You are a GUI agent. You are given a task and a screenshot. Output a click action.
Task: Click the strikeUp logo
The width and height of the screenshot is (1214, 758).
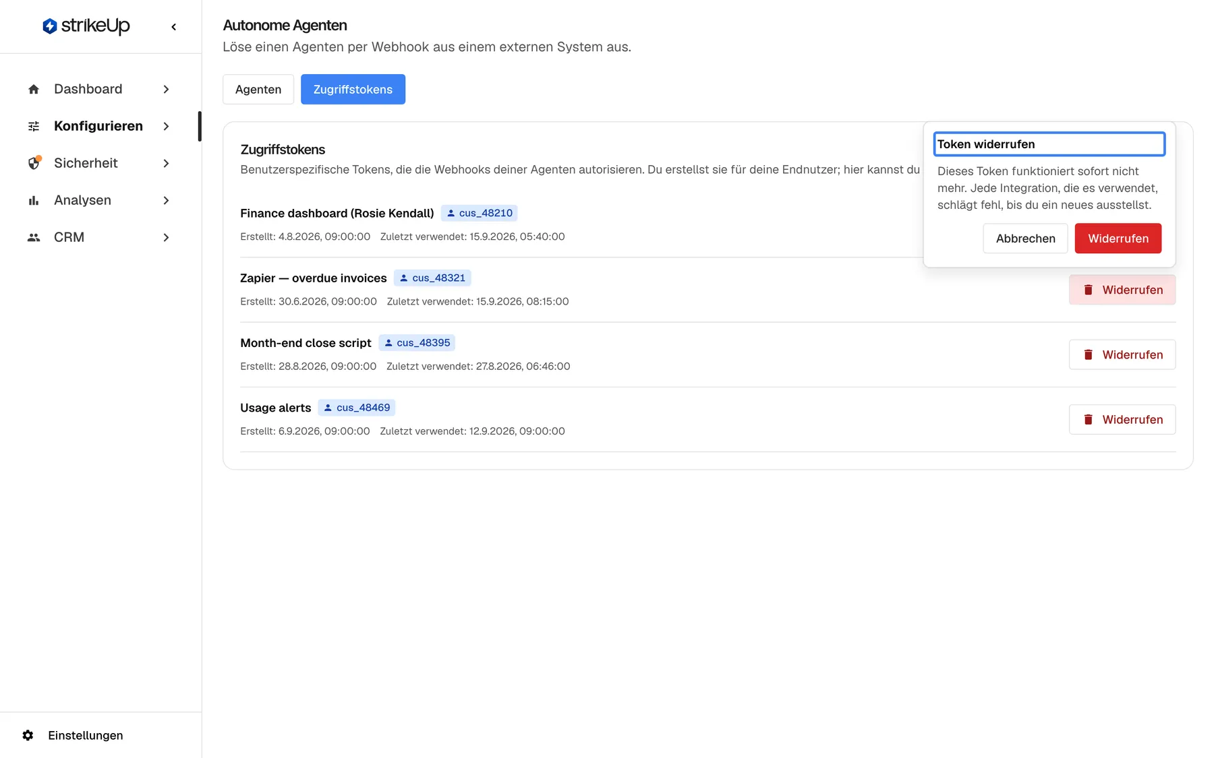point(86,26)
